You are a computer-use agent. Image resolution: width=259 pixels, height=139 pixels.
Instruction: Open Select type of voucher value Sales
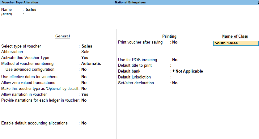87,46
